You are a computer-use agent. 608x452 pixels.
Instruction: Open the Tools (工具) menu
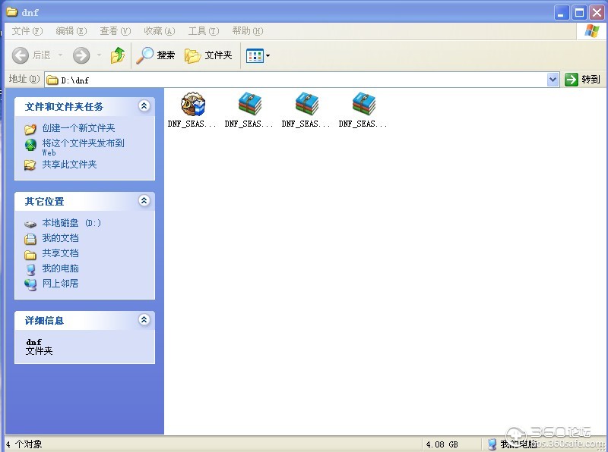pyautogui.click(x=204, y=31)
